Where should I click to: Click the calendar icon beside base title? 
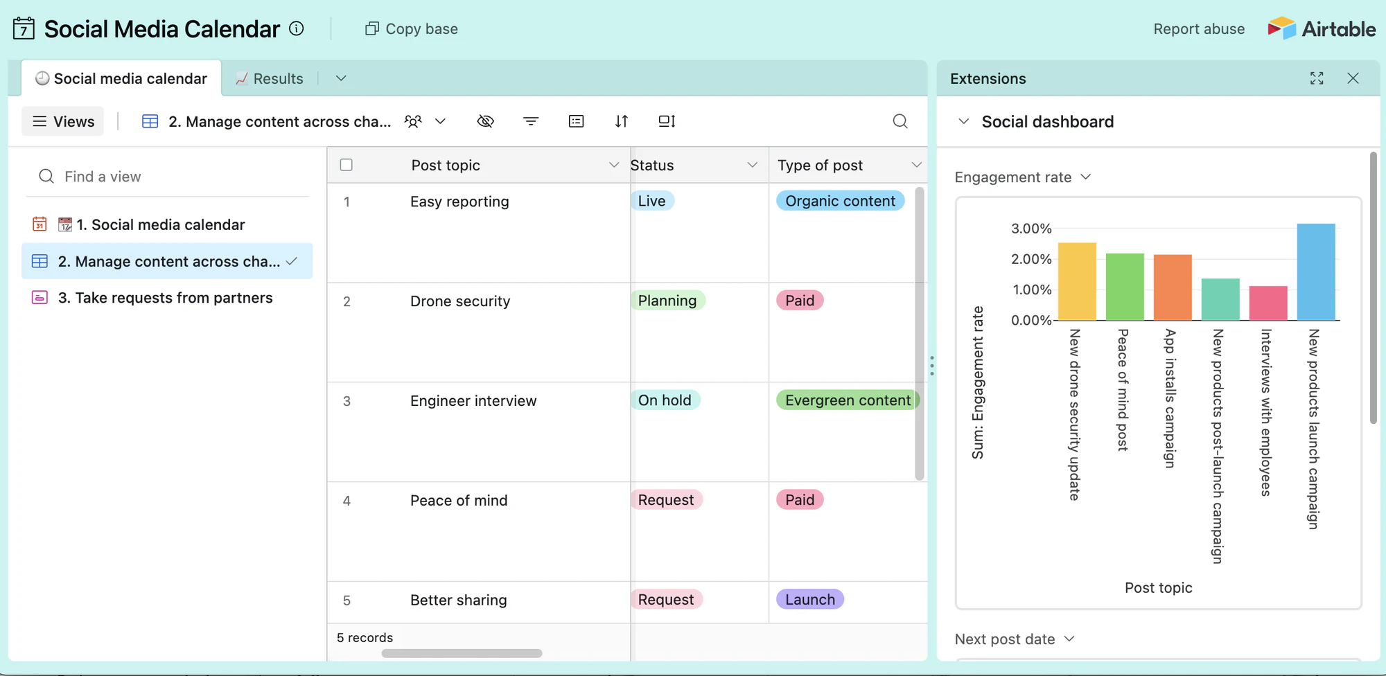[x=24, y=28]
